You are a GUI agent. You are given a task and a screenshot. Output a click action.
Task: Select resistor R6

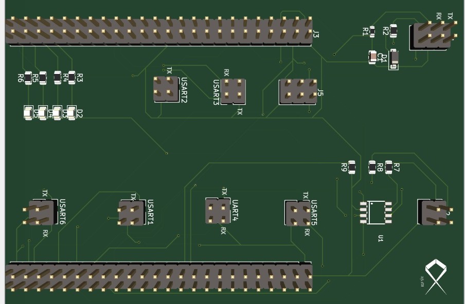point(28,78)
